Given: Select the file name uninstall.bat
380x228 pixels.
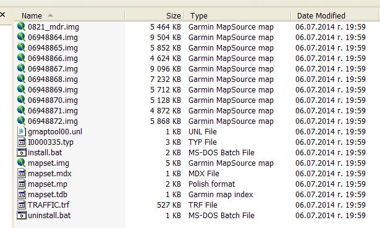Looking at the screenshot, I should (49, 216).
